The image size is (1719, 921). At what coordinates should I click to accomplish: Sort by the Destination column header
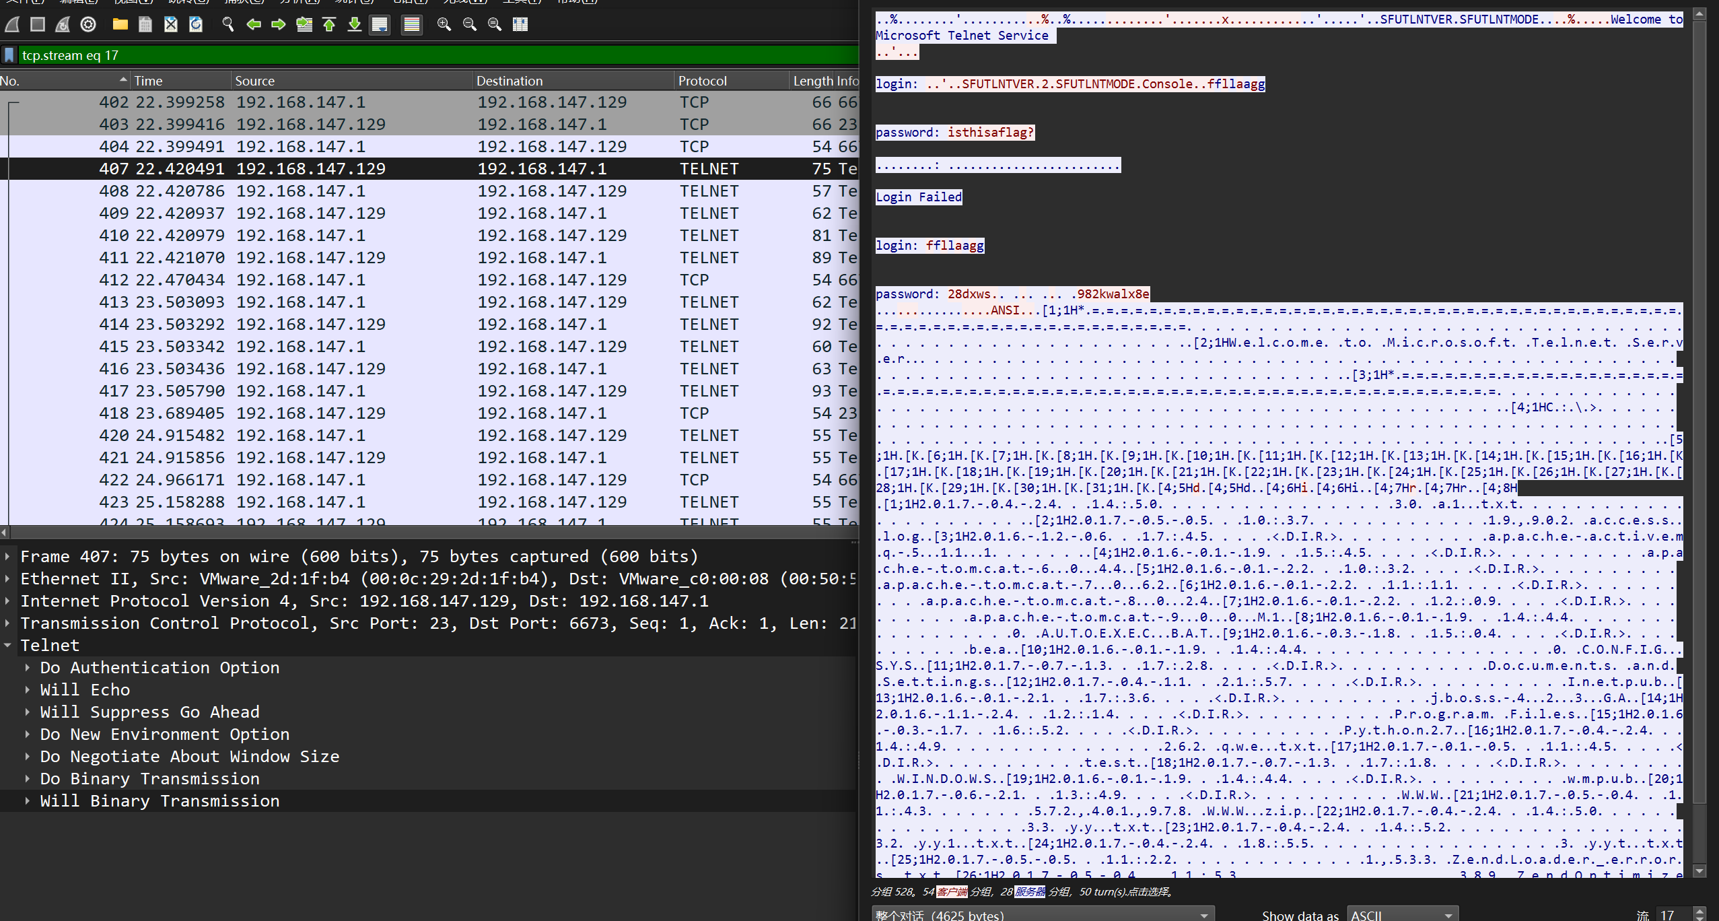tap(510, 81)
